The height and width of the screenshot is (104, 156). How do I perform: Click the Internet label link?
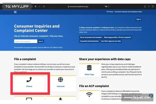tap(61, 86)
